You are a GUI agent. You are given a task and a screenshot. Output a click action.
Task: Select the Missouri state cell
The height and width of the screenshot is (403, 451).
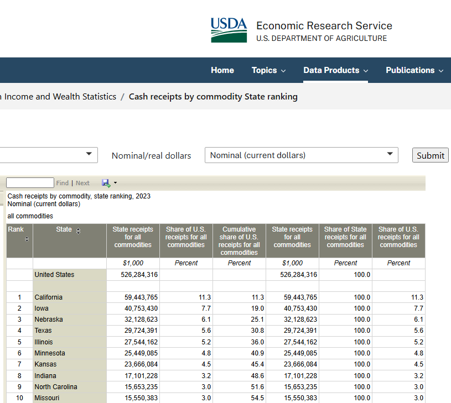tap(70, 398)
